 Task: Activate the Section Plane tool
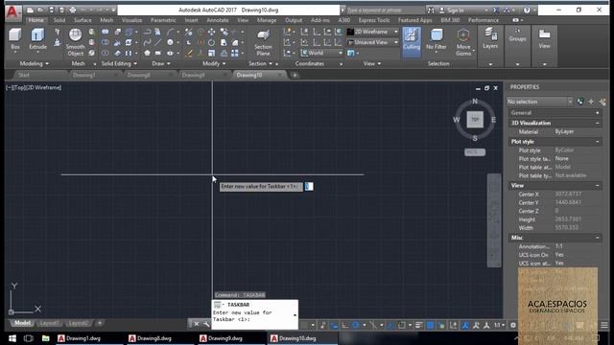click(263, 42)
